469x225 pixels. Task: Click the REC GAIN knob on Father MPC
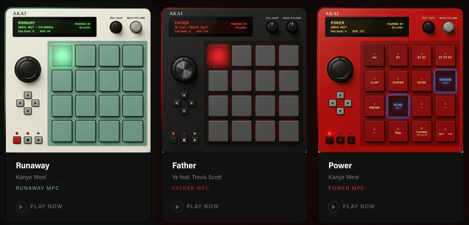(x=272, y=27)
